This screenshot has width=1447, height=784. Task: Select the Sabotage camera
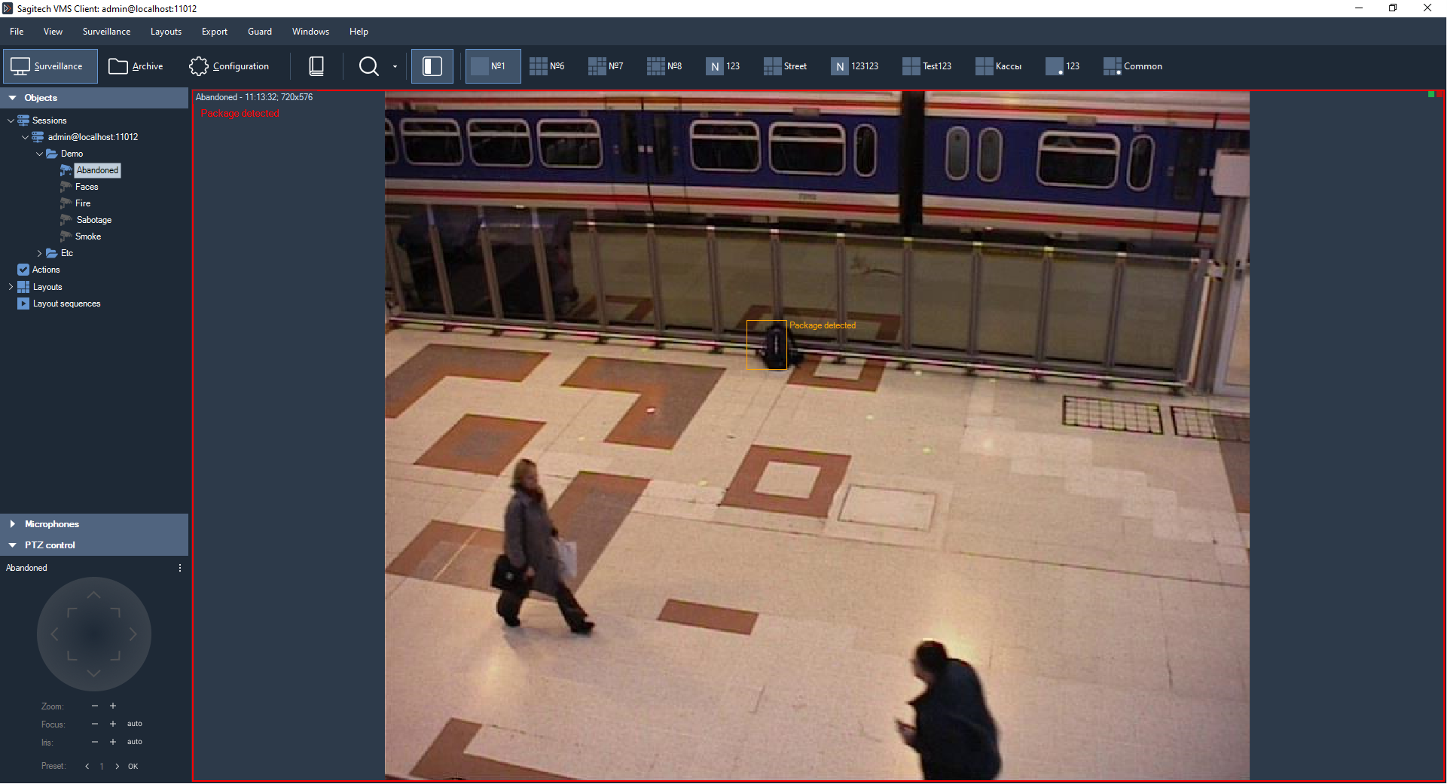93,220
